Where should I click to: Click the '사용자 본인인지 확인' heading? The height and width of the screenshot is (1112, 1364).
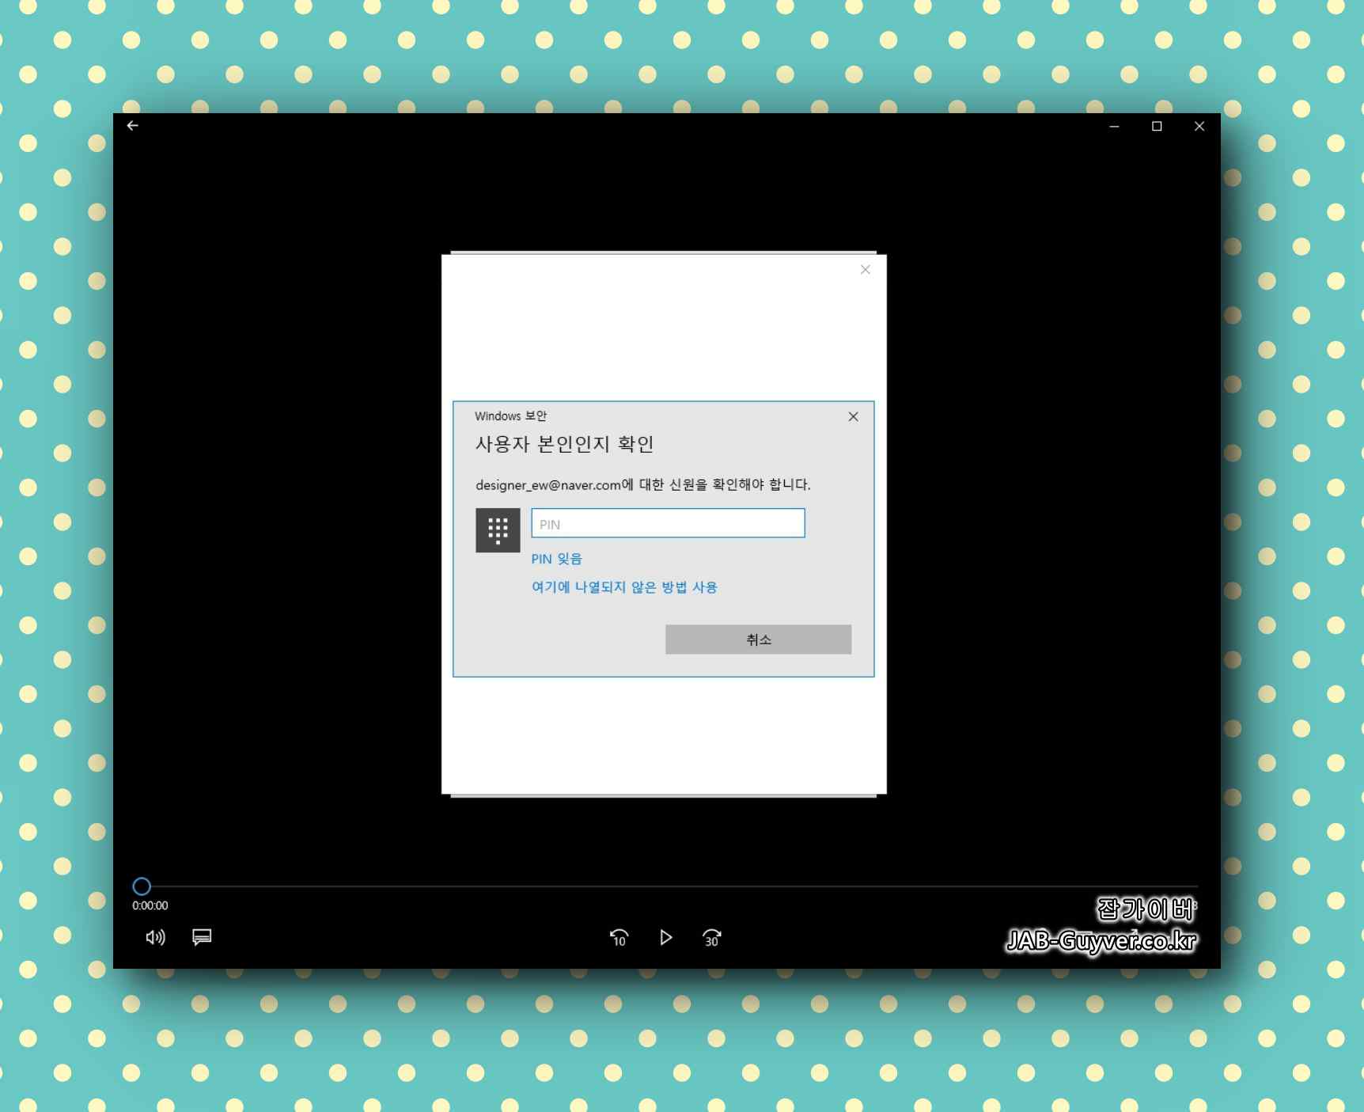tap(564, 444)
